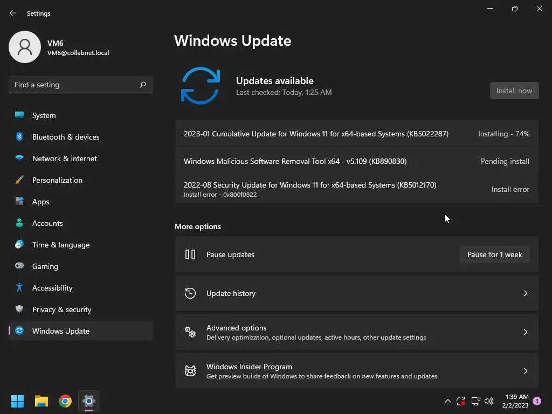Click the network tray icon
The width and height of the screenshot is (552, 414).
click(475, 401)
